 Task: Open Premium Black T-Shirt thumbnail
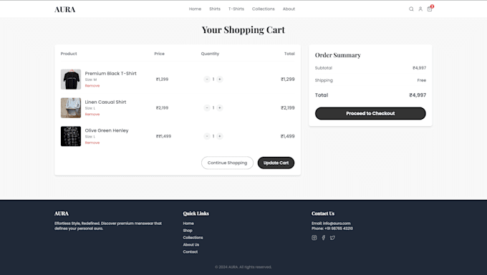pyautogui.click(x=71, y=79)
